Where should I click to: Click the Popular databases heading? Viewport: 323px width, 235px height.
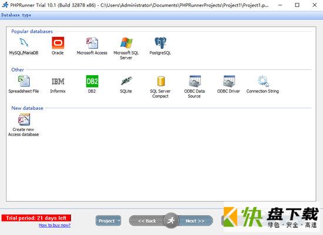32,31
